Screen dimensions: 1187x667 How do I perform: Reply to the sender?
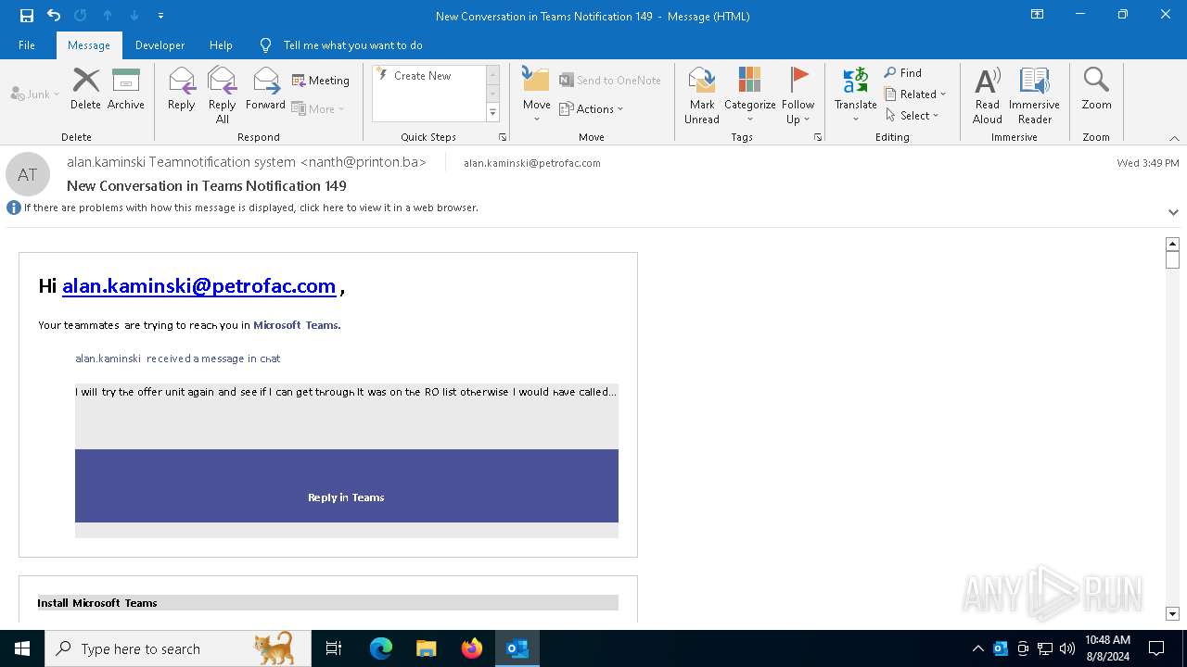coord(182,90)
